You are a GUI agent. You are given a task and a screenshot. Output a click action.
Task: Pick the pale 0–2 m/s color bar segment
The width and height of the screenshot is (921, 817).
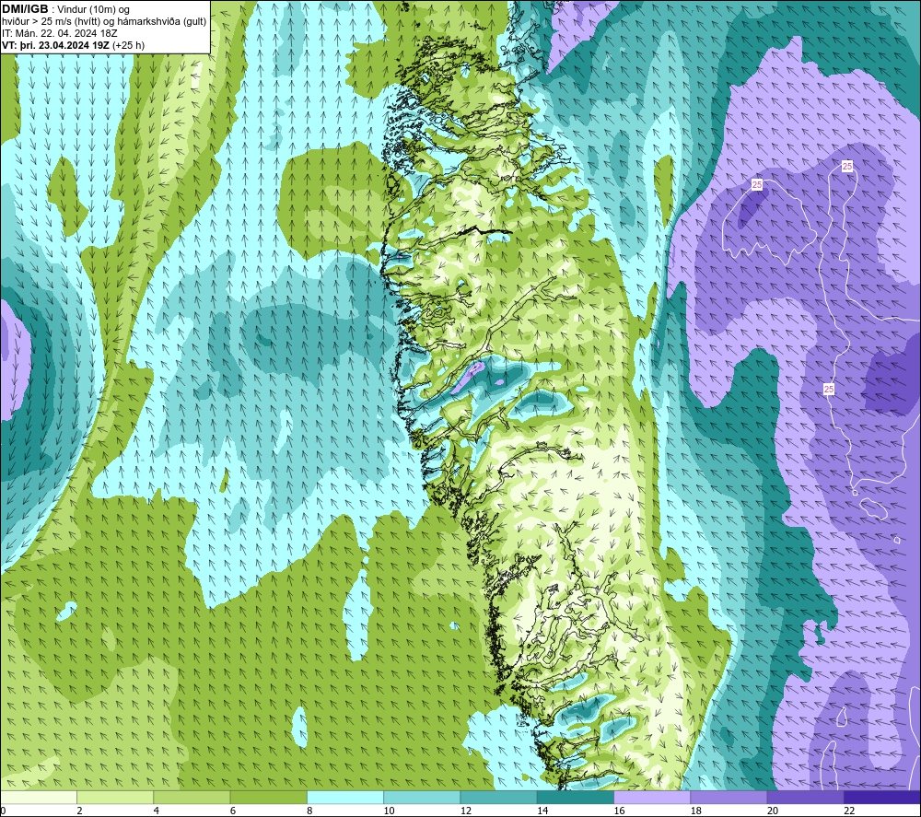pyautogui.click(x=38, y=797)
